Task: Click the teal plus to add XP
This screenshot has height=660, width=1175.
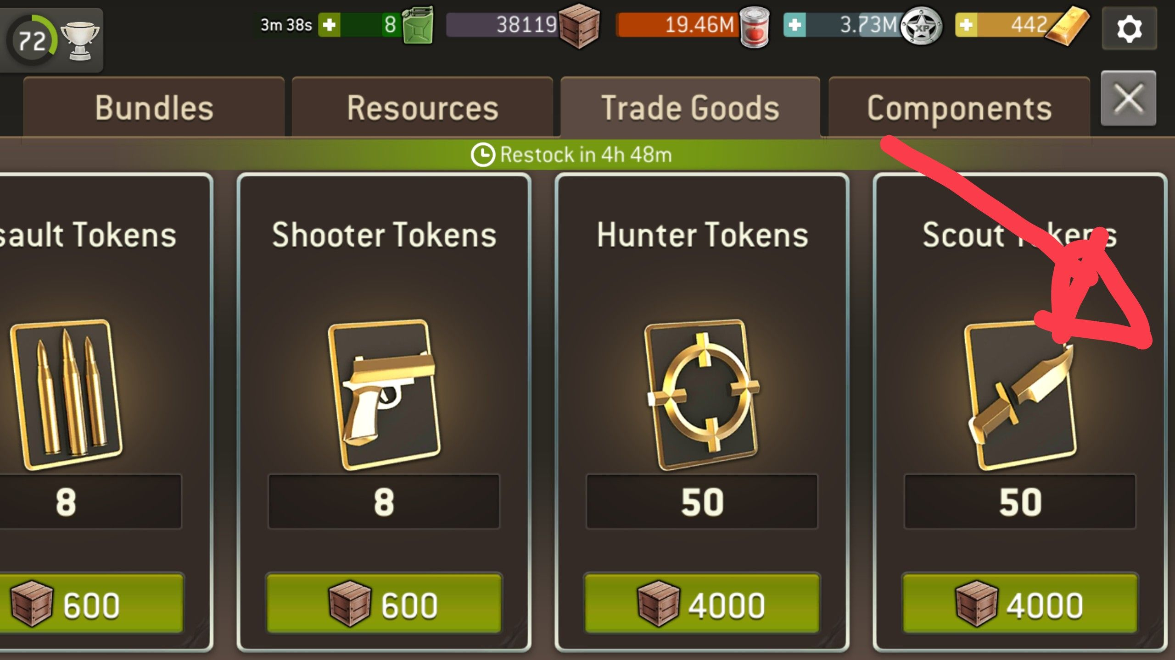Action: point(795,25)
